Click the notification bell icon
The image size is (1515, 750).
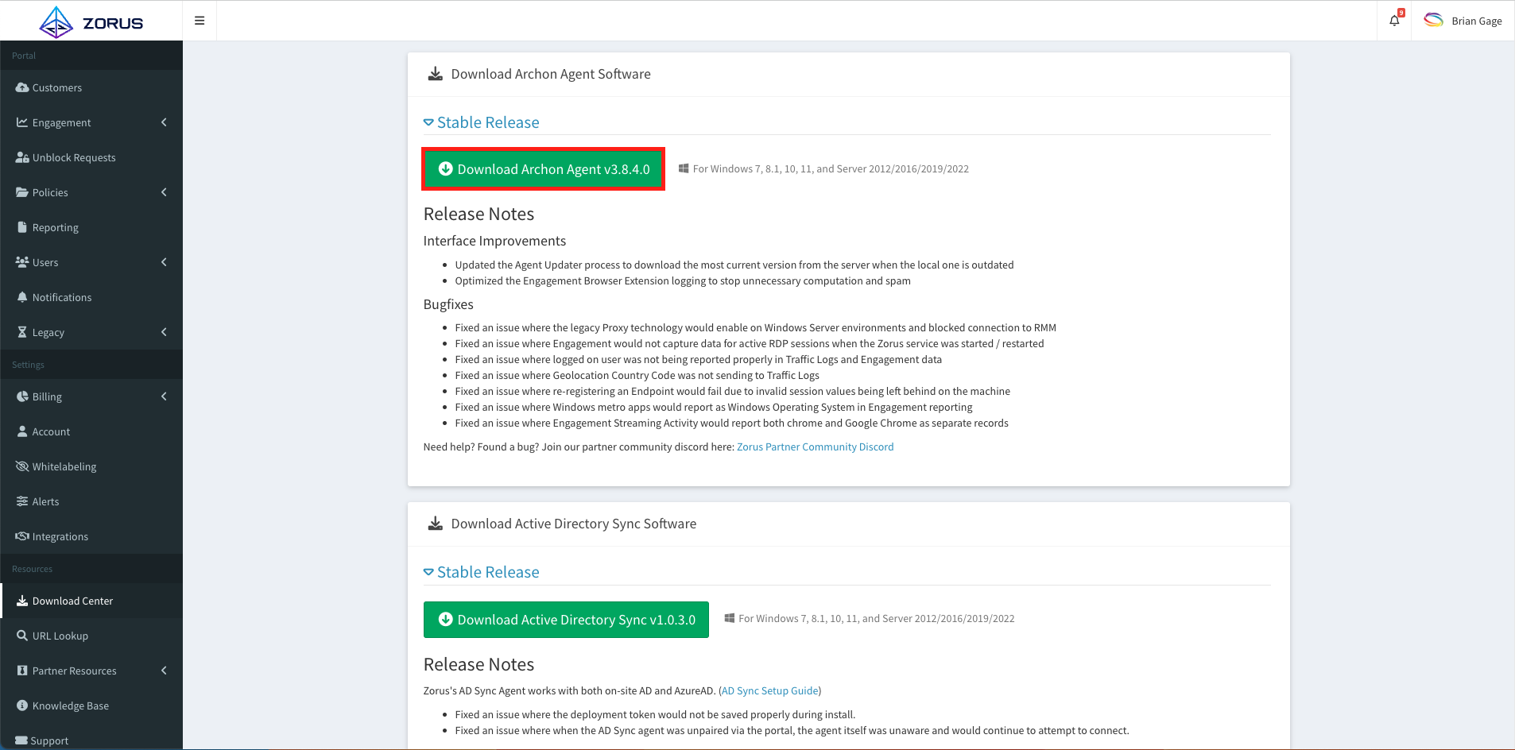pos(1394,21)
